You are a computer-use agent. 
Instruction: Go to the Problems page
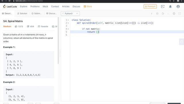pos(35,6)
